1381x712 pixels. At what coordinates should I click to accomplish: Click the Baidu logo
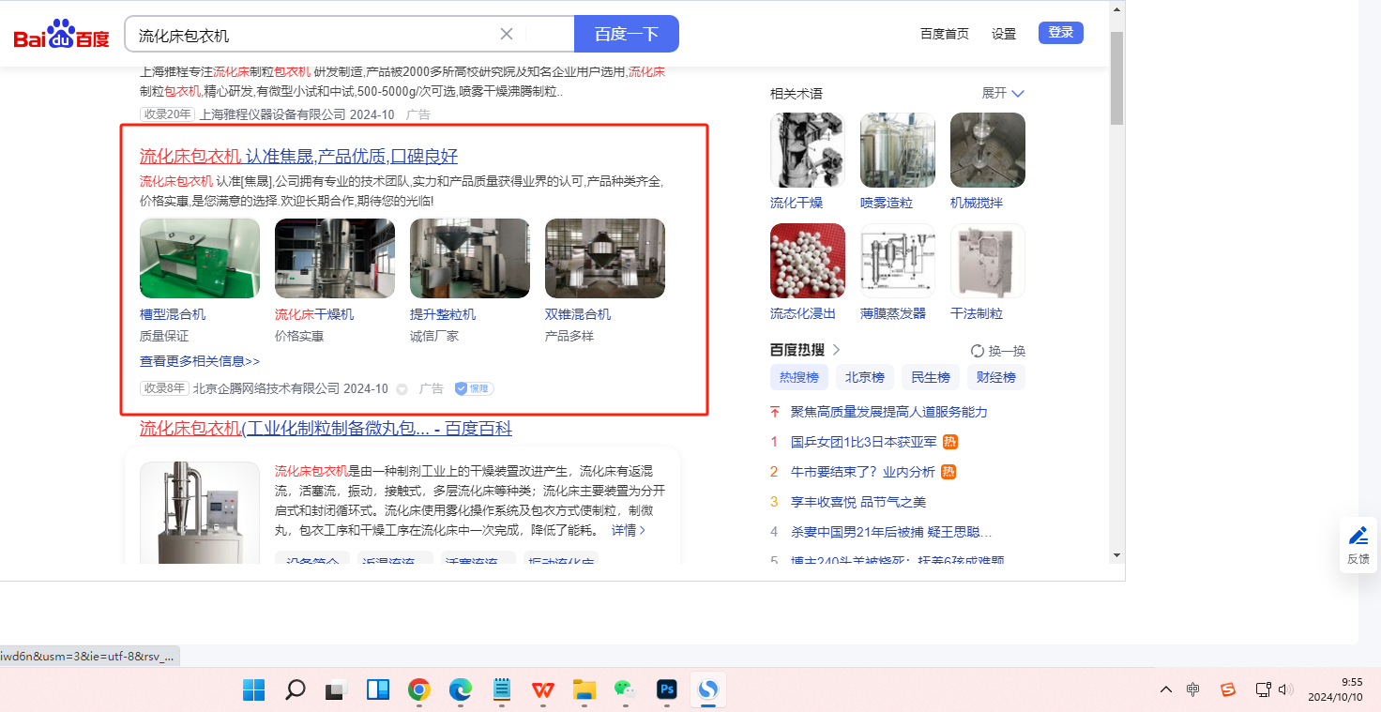click(x=61, y=36)
